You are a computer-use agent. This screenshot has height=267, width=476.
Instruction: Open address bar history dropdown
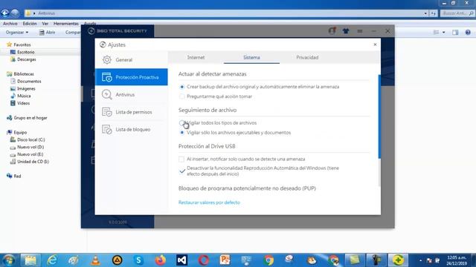pyautogui.click(x=425, y=13)
